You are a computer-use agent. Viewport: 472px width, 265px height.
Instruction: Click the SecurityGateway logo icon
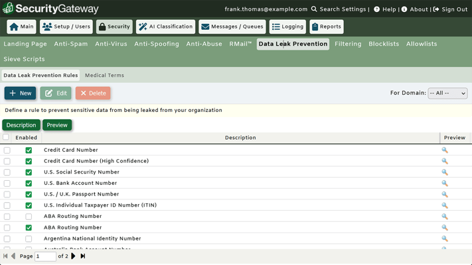[8, 8]
